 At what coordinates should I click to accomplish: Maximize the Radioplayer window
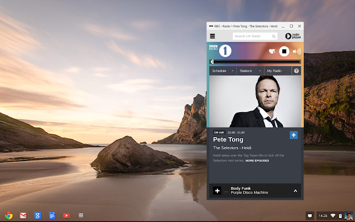pyautogui.click(x=291, y=26)
